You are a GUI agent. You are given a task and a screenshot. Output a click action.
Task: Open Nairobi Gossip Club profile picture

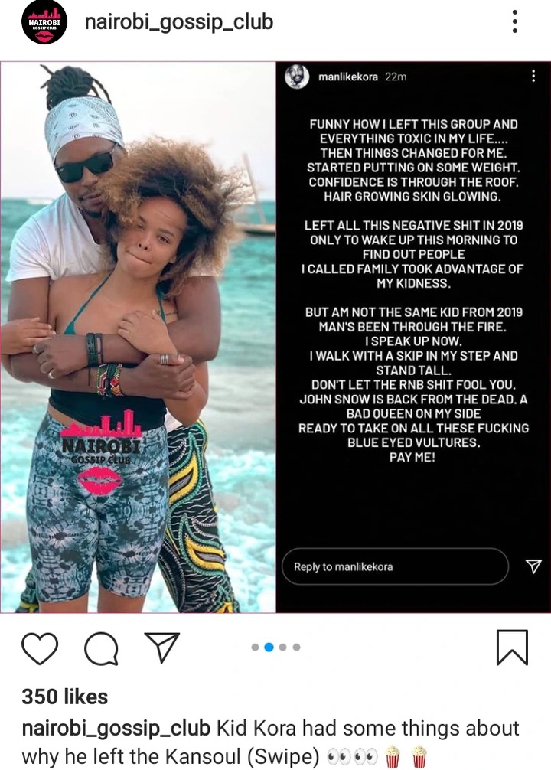(44, 22)
